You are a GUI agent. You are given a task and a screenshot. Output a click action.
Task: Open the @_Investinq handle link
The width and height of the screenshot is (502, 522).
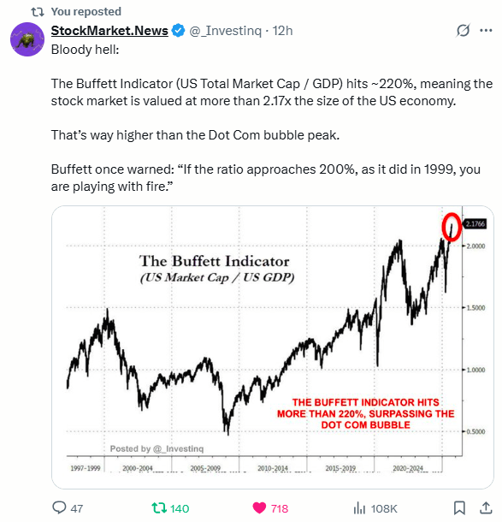pos(226,31)
